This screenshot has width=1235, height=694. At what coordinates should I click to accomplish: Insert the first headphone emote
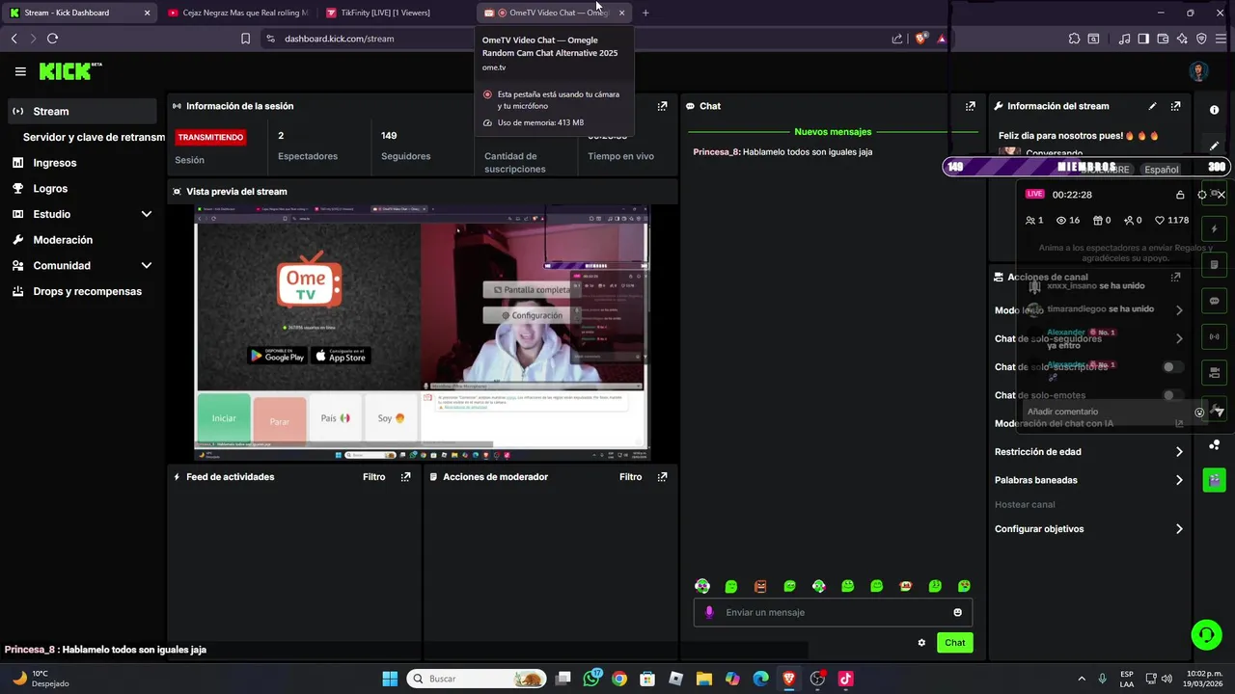(x=702, y=586)
